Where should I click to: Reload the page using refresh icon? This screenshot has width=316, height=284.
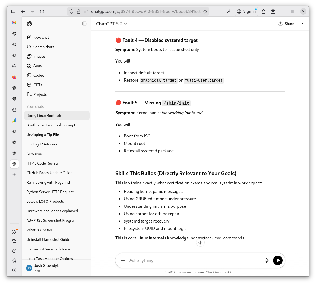click(42, 11)
